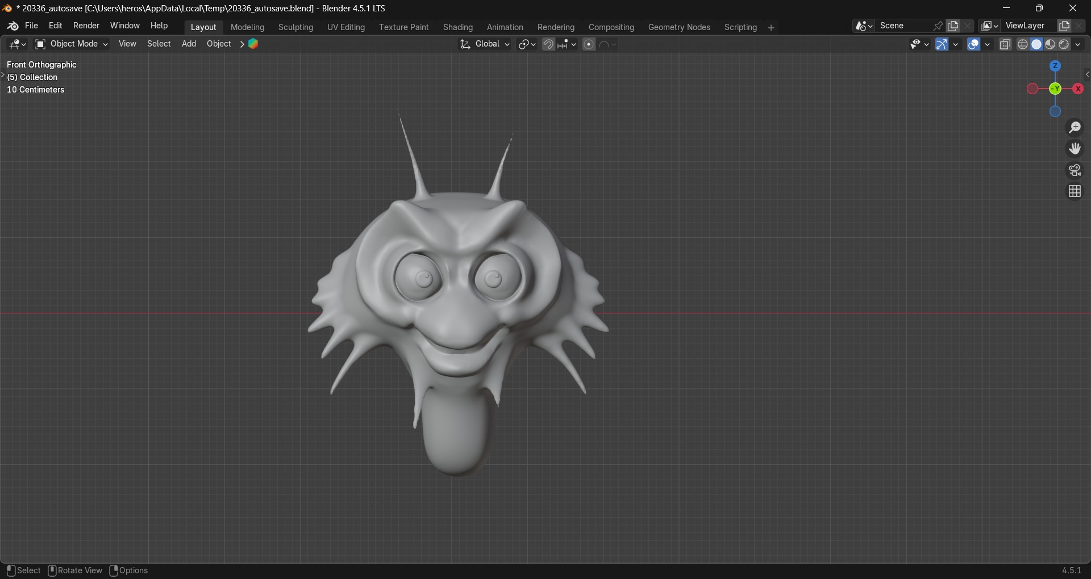
Task: Toggle proportional editing button
Action: 589,44
